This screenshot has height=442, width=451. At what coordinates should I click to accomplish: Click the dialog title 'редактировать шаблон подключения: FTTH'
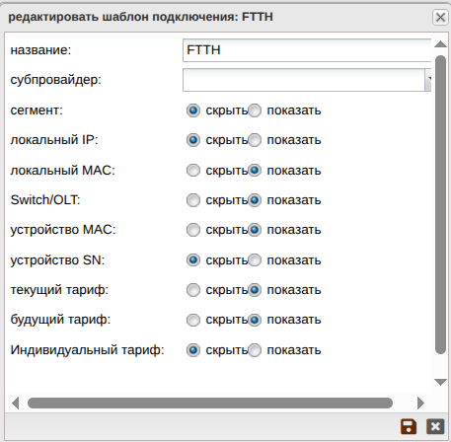point(140,17)
